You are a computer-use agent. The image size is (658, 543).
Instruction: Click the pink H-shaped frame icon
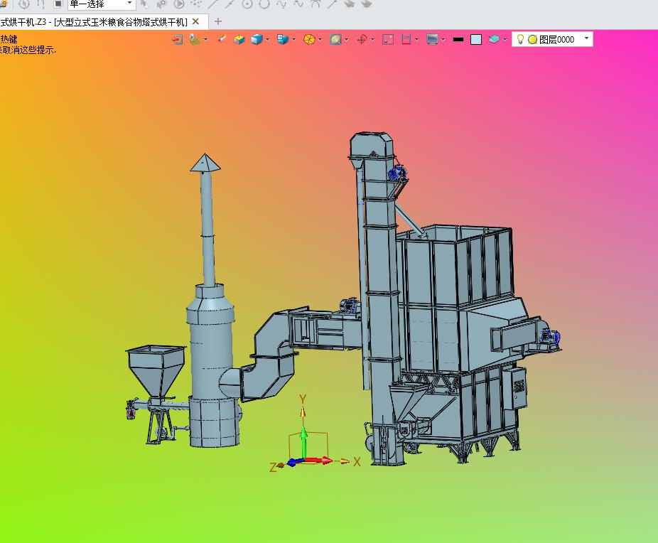pos(406,39)
